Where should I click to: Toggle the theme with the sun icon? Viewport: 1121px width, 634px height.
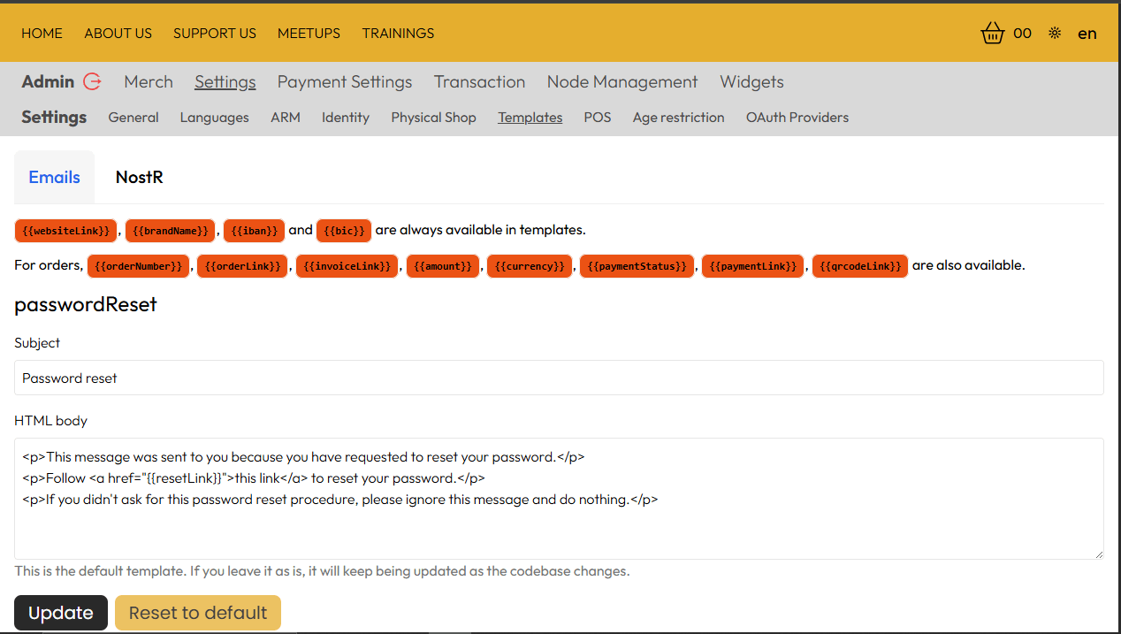1054,32
